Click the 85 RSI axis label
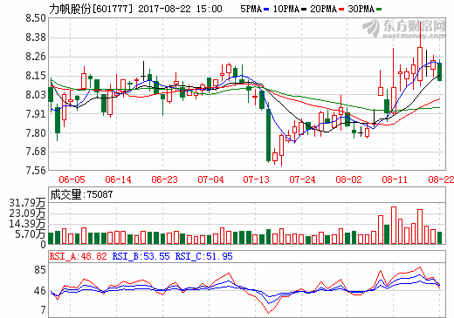This screenshot has height=318, width=454. [40, 270]
